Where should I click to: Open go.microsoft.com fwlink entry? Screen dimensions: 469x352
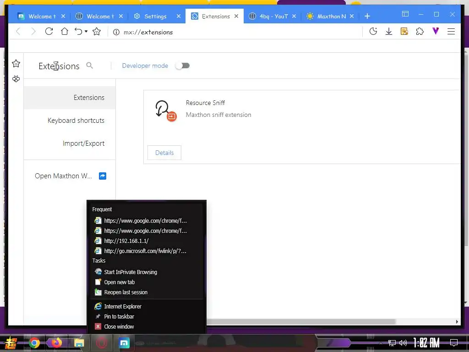146,251
